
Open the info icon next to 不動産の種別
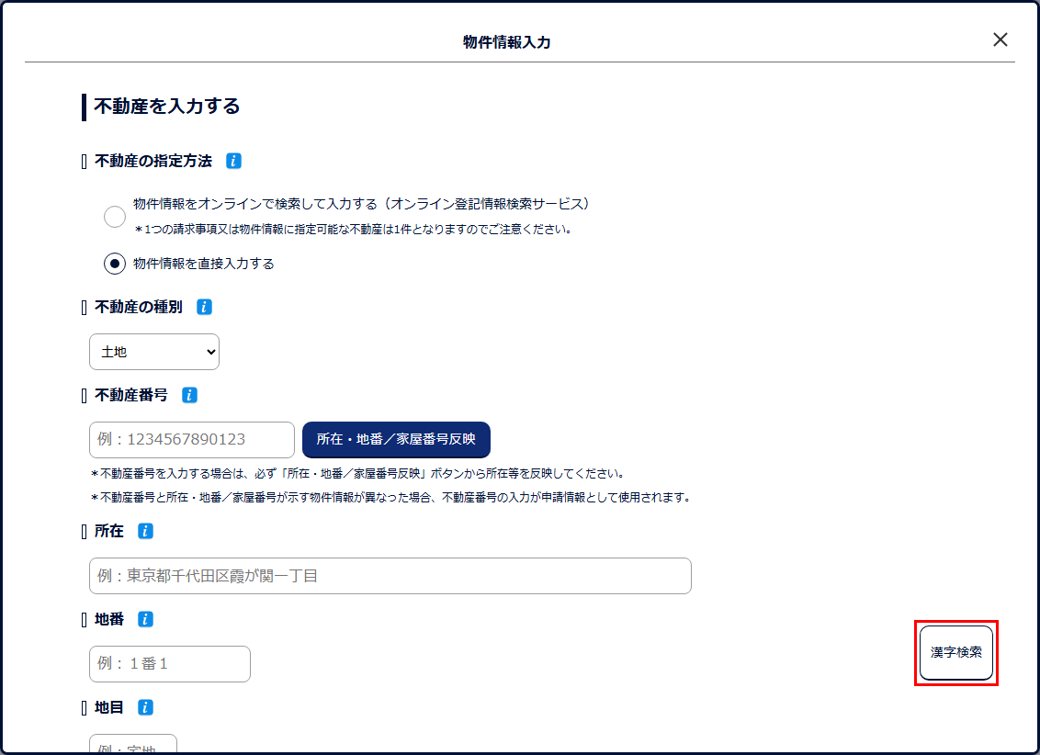(204, 307)
